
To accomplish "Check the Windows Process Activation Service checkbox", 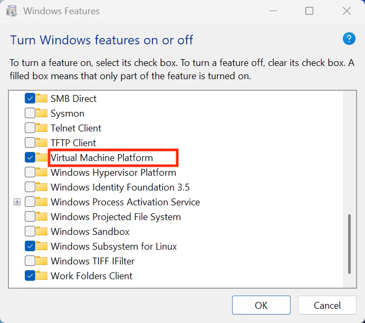I will [x=30, y=202].
